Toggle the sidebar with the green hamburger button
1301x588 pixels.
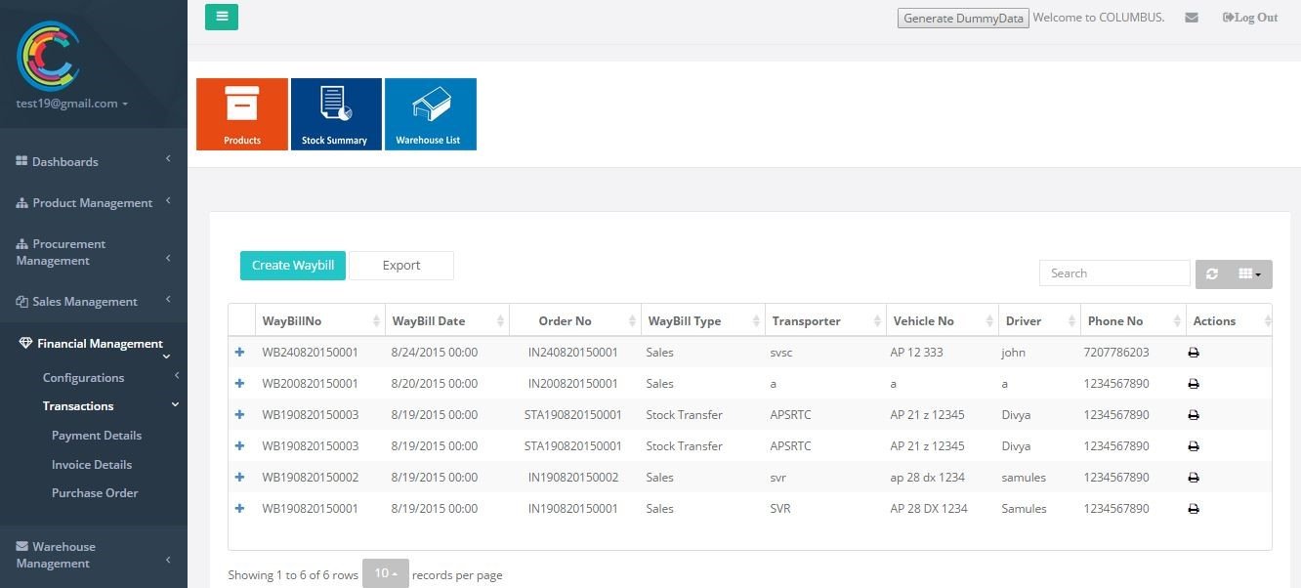(222, 17)
